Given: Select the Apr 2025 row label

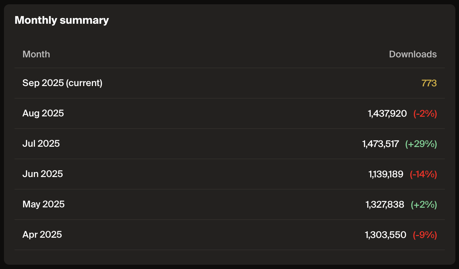Looking at the screenshot, I should (42, 235).
